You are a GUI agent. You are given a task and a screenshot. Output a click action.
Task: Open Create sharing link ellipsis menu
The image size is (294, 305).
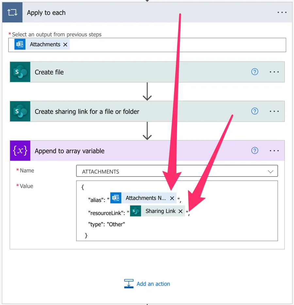tap(274, 112)
